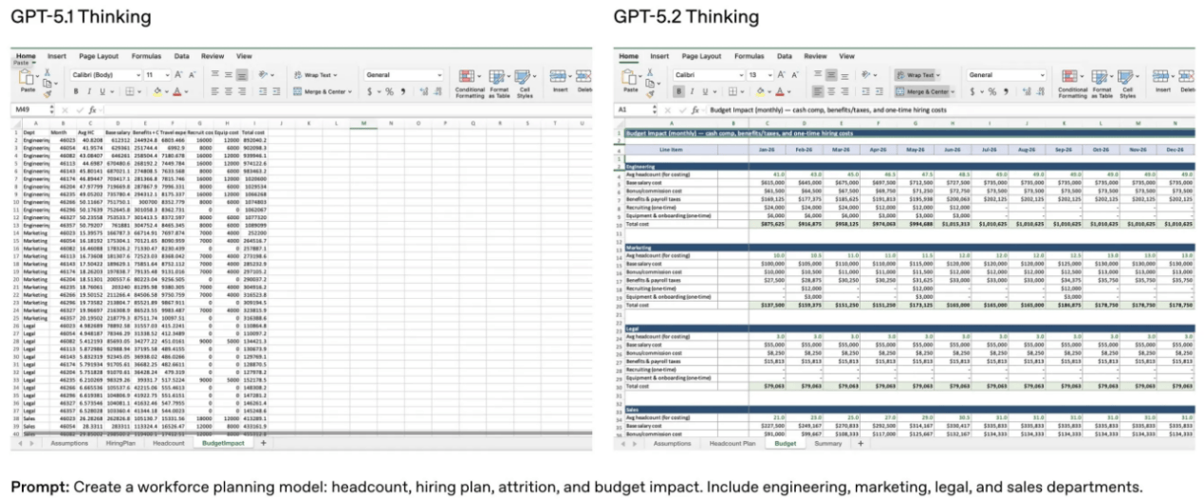This screenshot has width=1204, height=500.
Task: Toggle center horizontal alignment in GPT-5.1 window
Action: pyautogui.click(x=228, y=91)
